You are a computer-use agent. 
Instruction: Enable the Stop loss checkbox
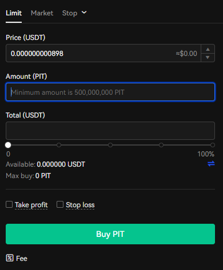click(x=60, y=204)
